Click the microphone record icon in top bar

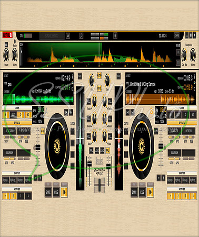(x=115, y=36)
